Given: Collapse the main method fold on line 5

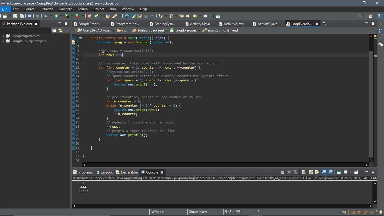Looking at the screenshot, I should coord(81,38).
